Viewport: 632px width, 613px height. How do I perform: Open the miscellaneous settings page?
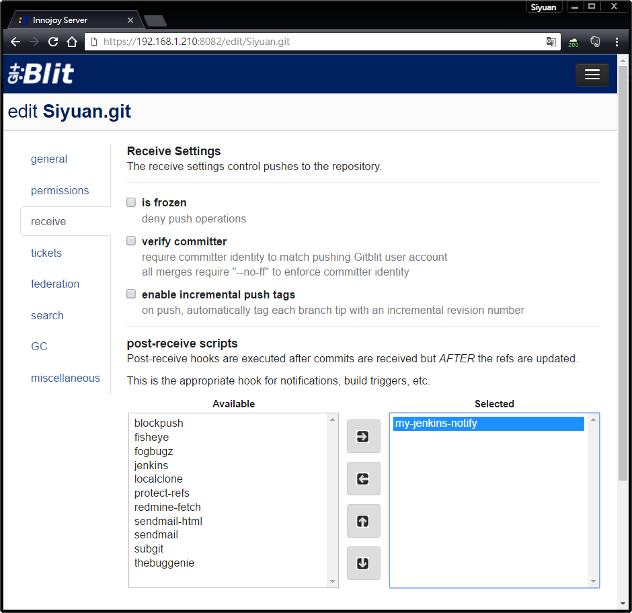coord(65,378)
